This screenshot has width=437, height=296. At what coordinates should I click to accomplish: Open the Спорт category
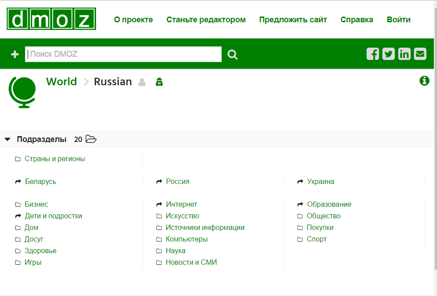coord(317,239)
